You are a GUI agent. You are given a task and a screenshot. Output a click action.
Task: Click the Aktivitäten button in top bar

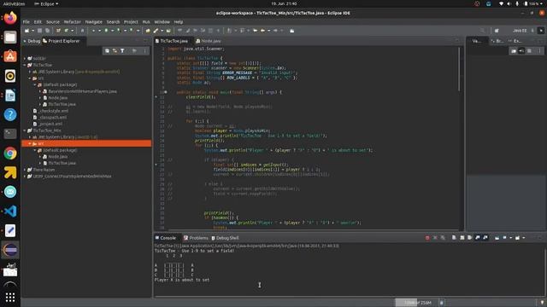tap(14, 3)
